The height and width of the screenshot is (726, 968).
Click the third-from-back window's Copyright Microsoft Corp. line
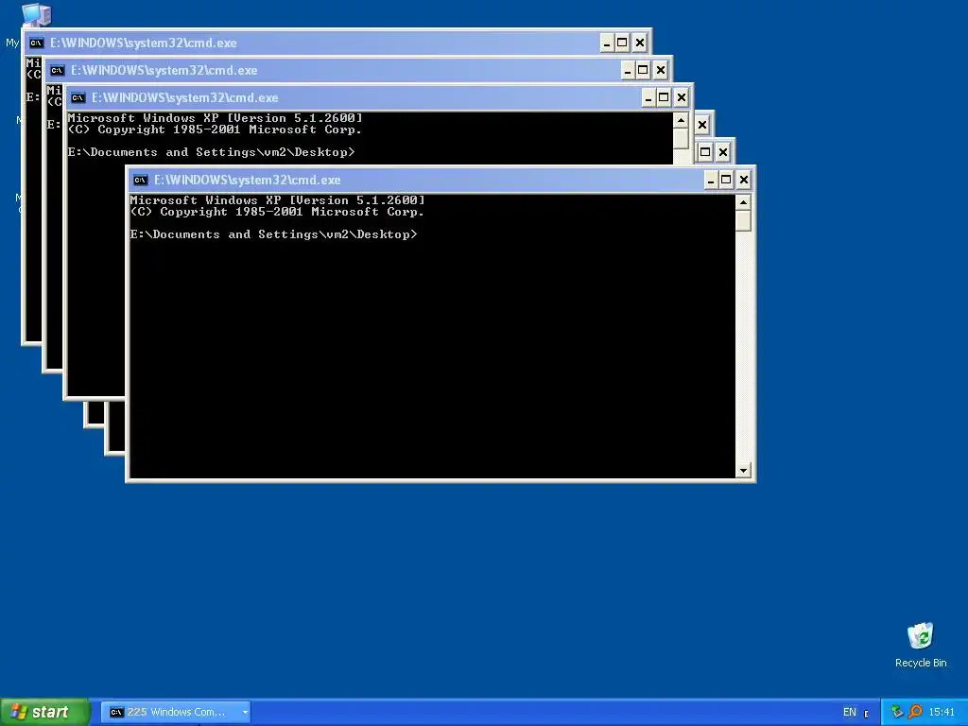[x=215, y=130]
